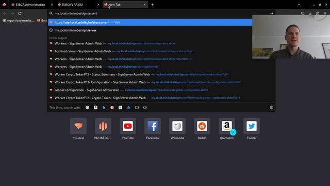This screenshot has width=330, height=186.
Task: Search in open Tabs icon
Action: point(137,107)
